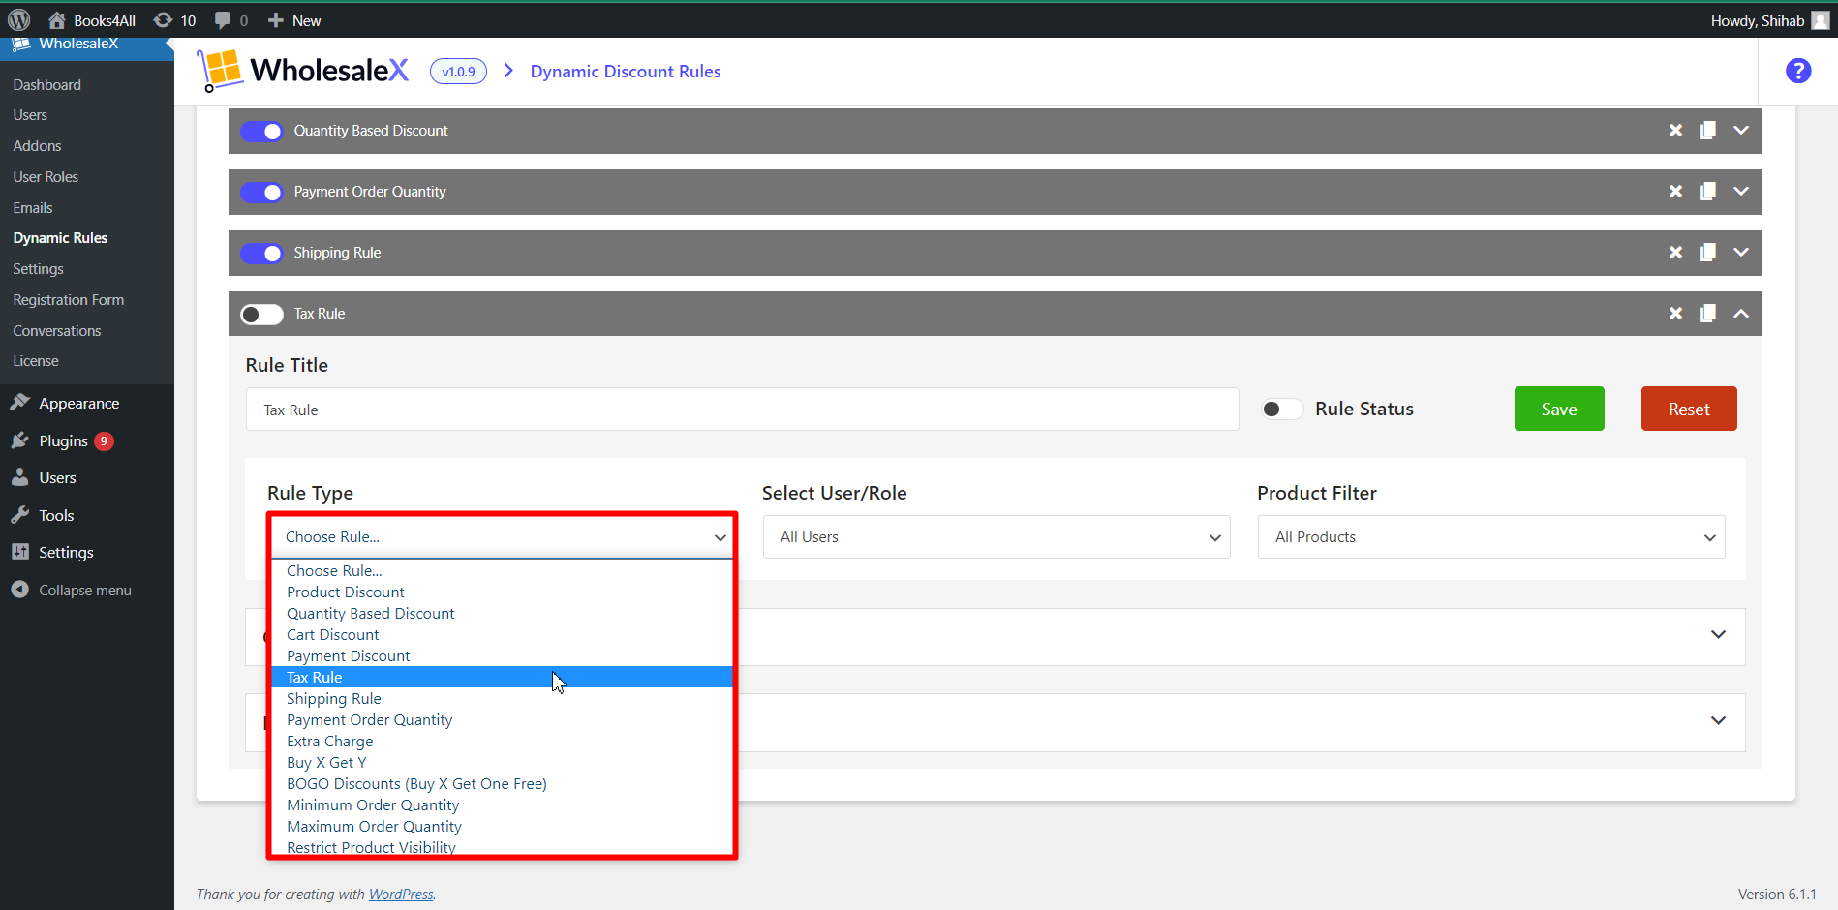Click the WholesaleX logo
The image size is (1838, 910).
click(x=303, y=71)
